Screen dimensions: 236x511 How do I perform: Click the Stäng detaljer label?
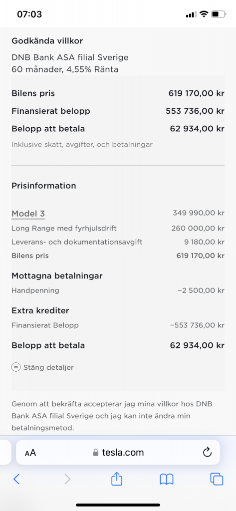[x=48, y=368]
